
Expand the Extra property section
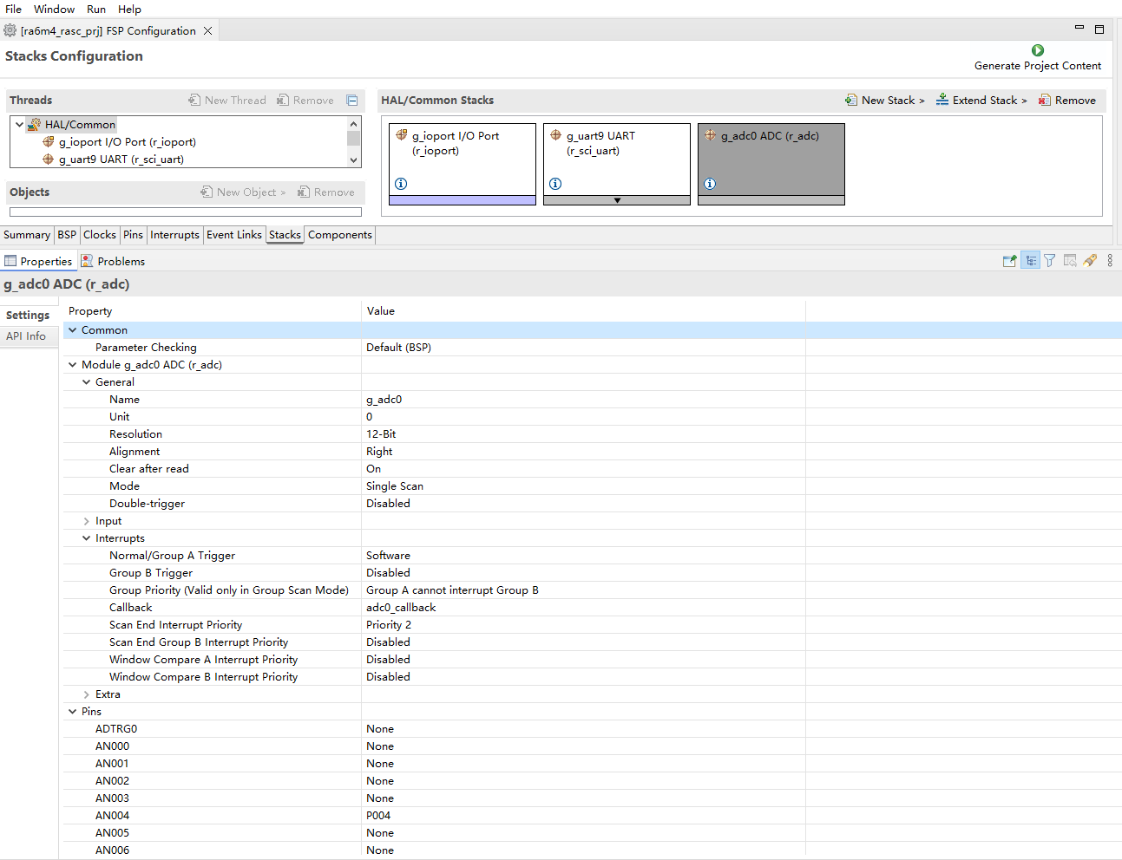[x=87, y=694]
